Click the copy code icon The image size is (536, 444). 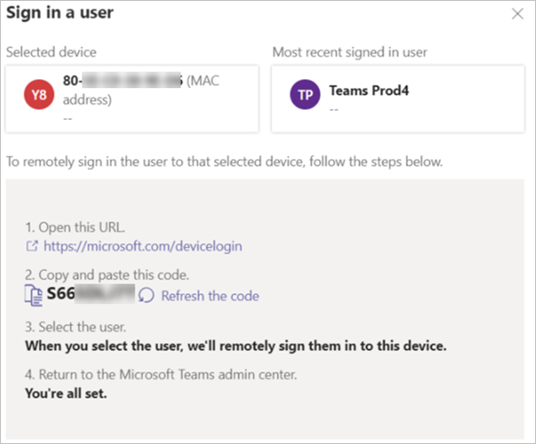click(34, 295)
